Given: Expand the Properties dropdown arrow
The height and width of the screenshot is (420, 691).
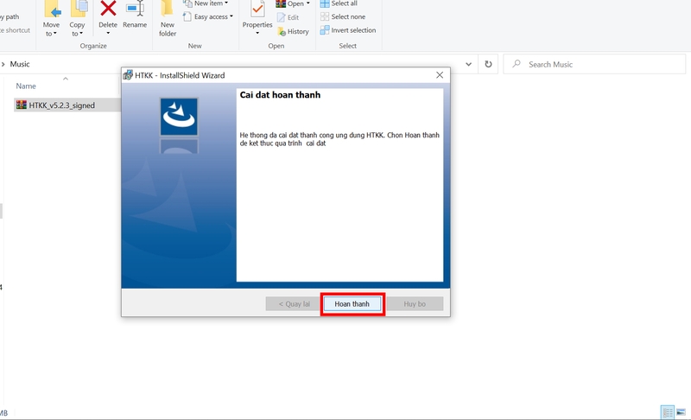Looking at the screenshot, I should pos(257,33).
